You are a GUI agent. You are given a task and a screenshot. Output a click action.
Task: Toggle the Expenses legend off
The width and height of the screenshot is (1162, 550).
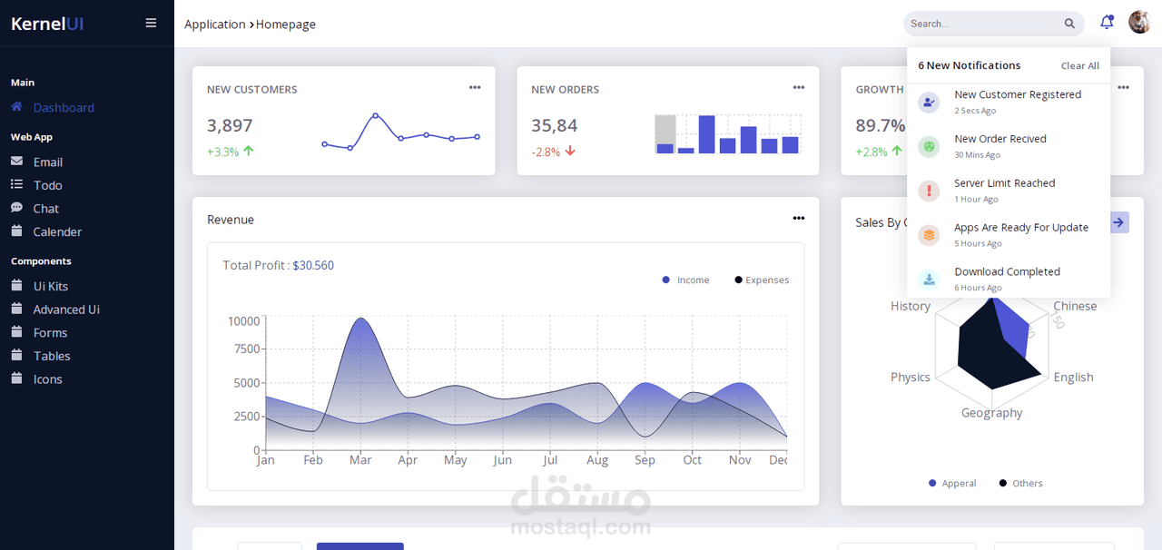761,280
